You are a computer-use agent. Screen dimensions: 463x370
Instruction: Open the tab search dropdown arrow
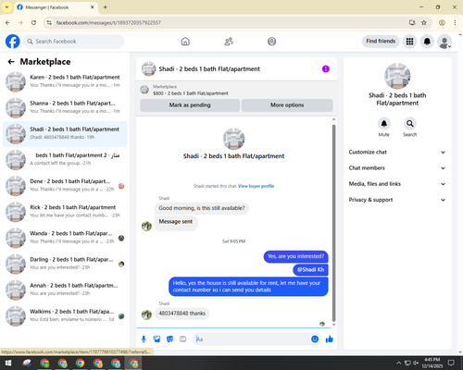[6, 7]
